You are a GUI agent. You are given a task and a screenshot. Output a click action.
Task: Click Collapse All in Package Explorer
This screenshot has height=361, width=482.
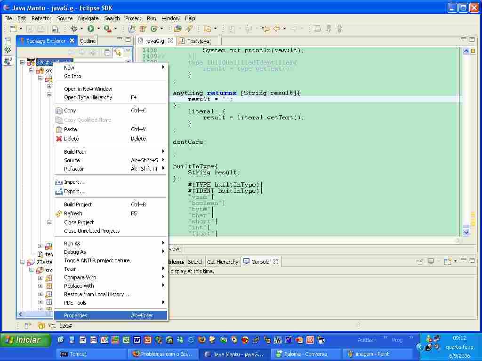(107, 53)
